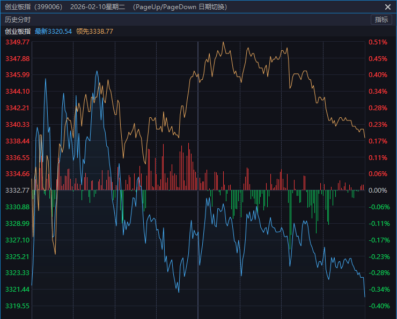Click the 最新3320.54 latest value readout
This screenshot has height=319, width=397.
click(x=53, y=32)
